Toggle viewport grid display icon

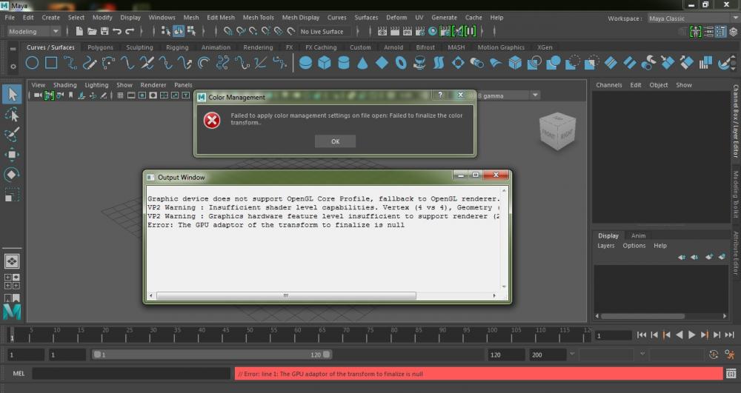pos(120,95)
